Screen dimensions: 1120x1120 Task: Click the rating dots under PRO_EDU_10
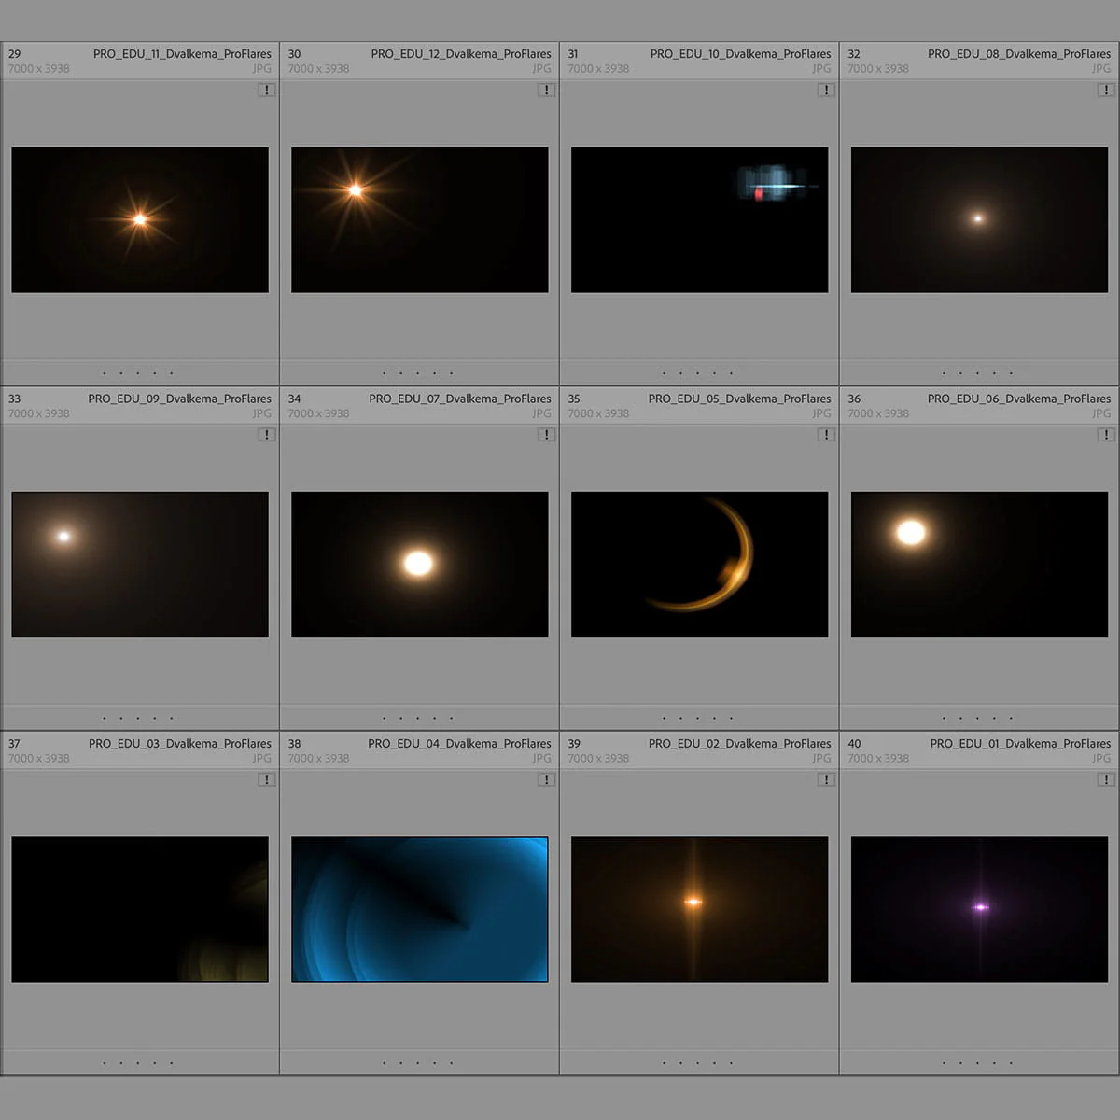697,373
